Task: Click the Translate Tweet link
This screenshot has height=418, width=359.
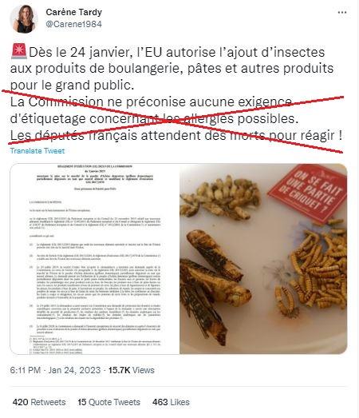Action: tap(37, 151)
